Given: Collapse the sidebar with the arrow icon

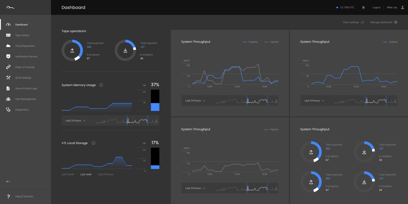Looking at the screenshot, I should [8, 181].
